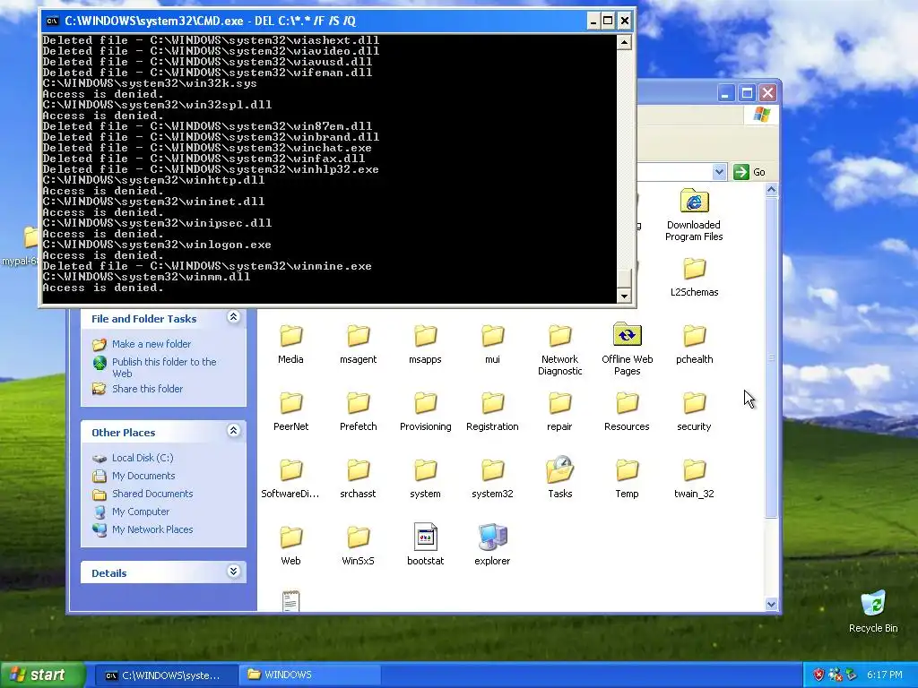The width and height of the screenshot is (918, 688).
Task: Collapse the File and Folder Tasks panel
Action: (x=233, y=317)
